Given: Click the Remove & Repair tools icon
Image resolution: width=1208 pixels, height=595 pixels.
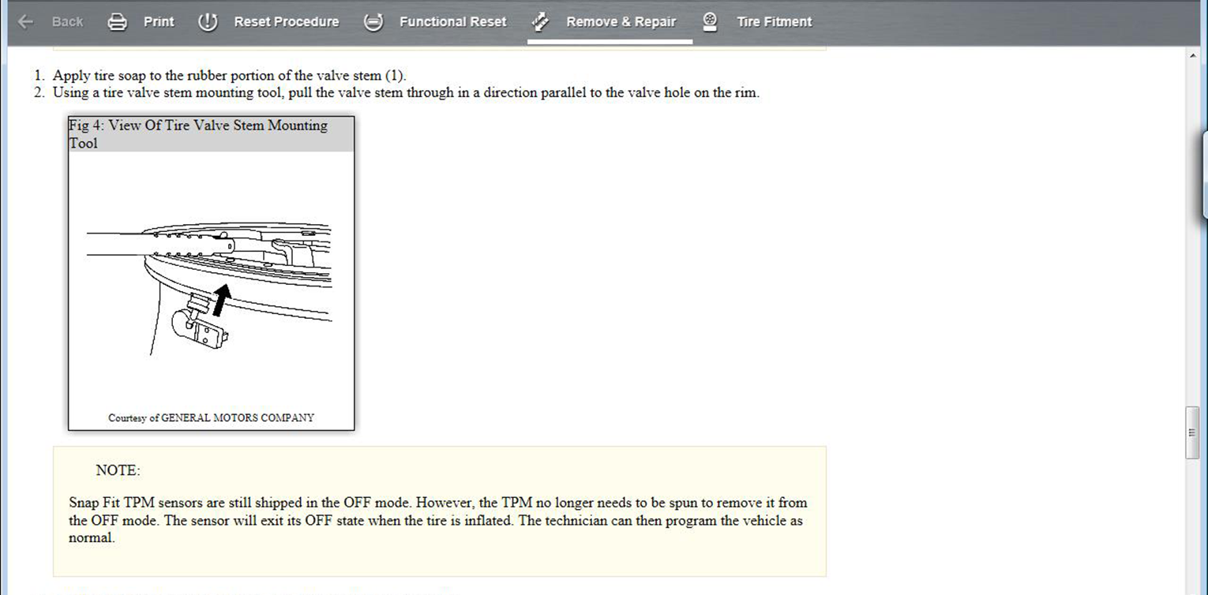Looking at the screenshot, I should 540,22.
